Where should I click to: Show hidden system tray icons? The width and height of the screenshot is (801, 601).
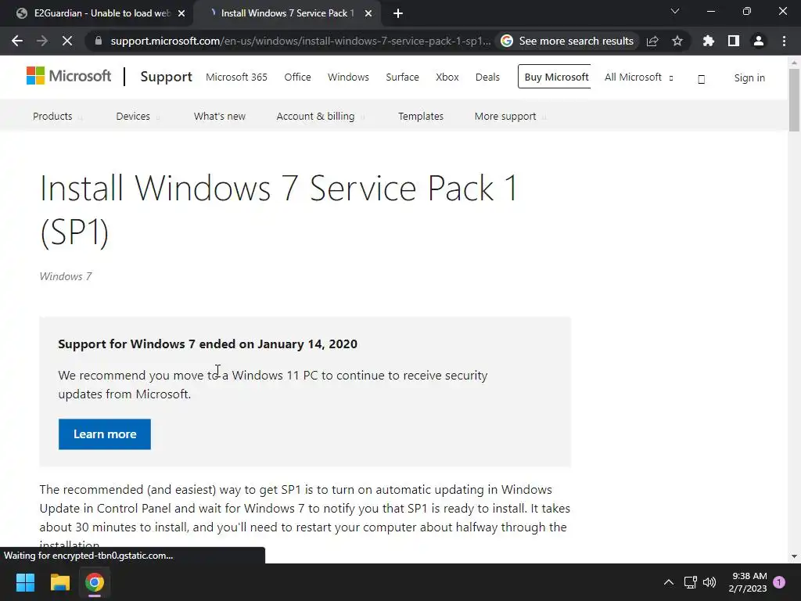click(x=668, y=582)
